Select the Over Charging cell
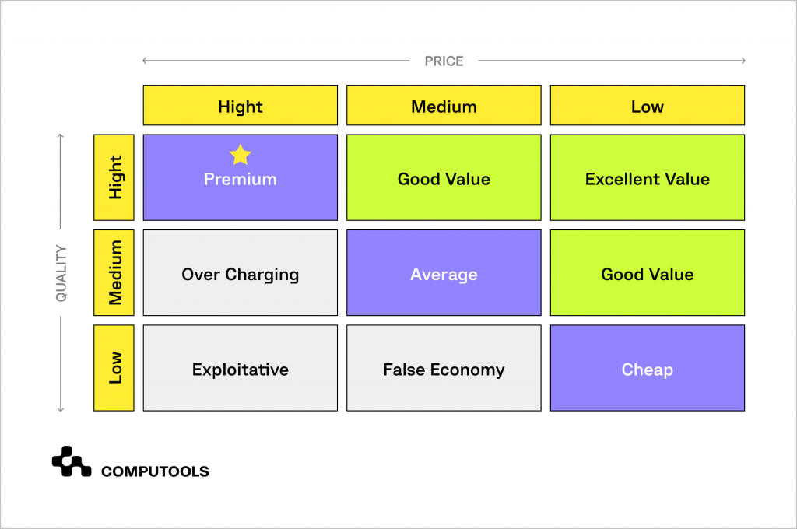The width and height of the screenshot is (797, 529). point(241,274)
